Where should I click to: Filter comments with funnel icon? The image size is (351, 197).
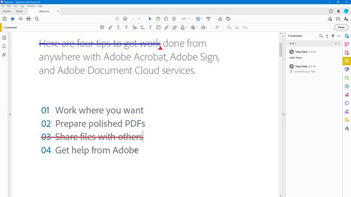point(333,36)
